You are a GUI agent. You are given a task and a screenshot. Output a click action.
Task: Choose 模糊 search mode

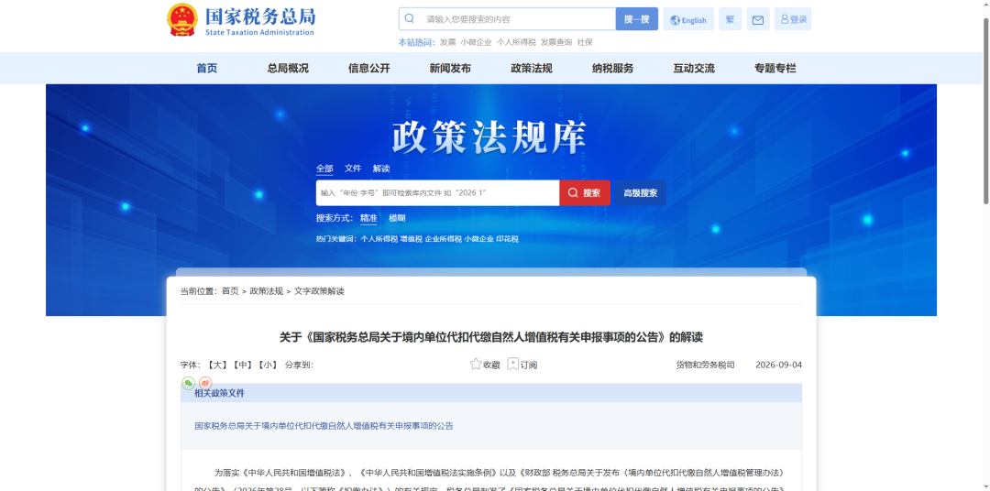(397, 218)
